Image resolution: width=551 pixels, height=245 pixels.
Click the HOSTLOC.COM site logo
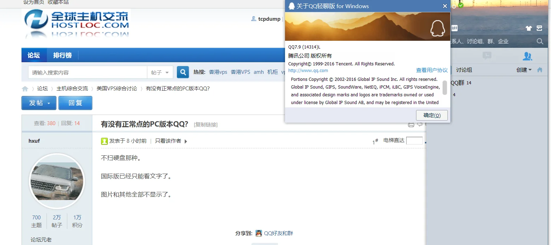coord(76,24)
